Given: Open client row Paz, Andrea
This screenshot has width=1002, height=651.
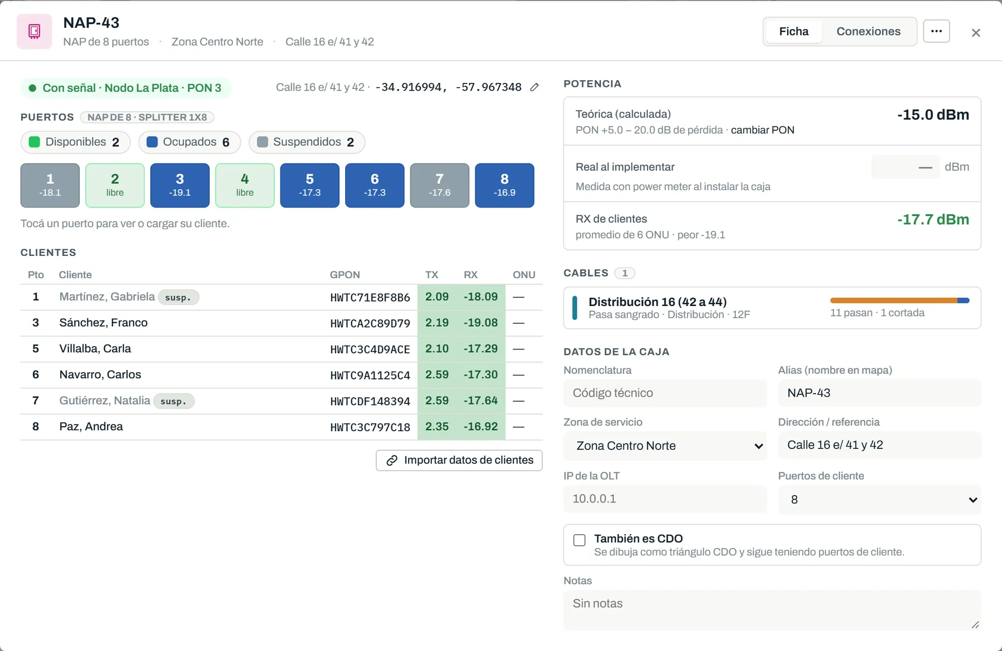Looking at the screenshot, I should click(x=281, y=427).
